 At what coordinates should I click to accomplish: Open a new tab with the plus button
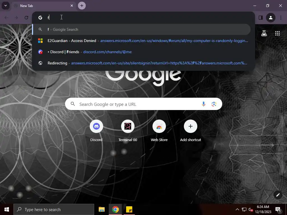click(x=82, y=6)
